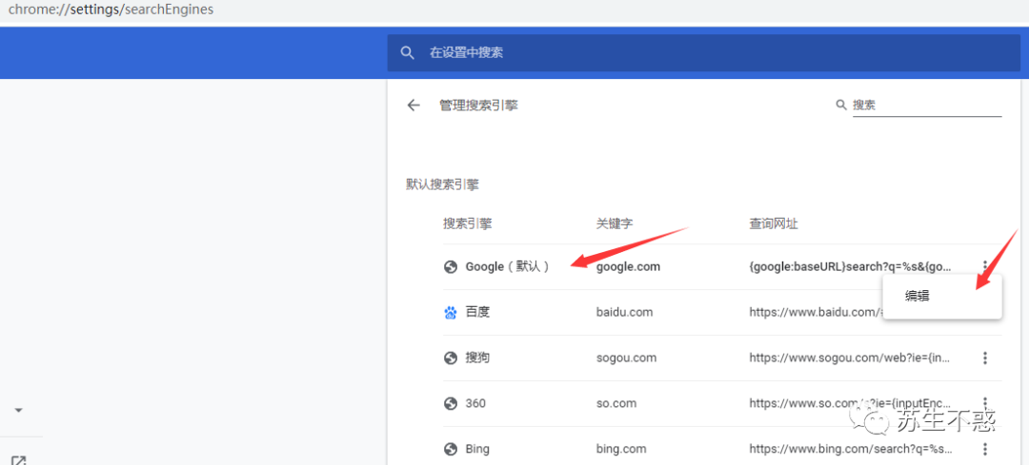Open the three-dot menu for 搜狗 row
Viewport: 1029px width, 465px height.
(984, 358)
